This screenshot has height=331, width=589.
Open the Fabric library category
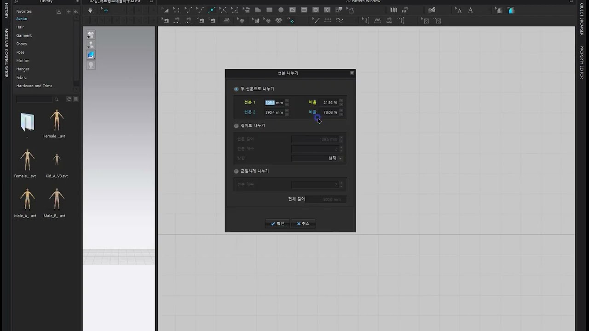coord(21,77)
